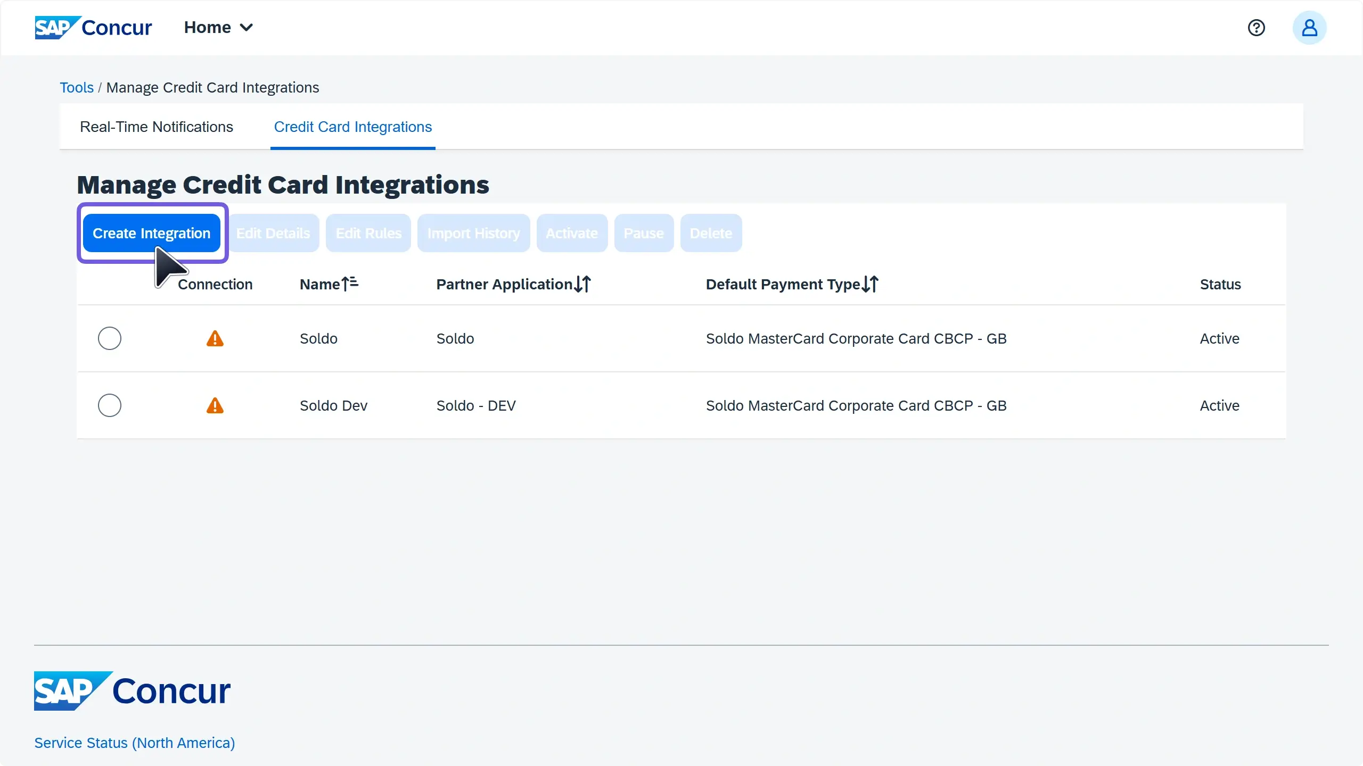
Task: Open the Tools breadcrumb link
Action: coord(77,87)
